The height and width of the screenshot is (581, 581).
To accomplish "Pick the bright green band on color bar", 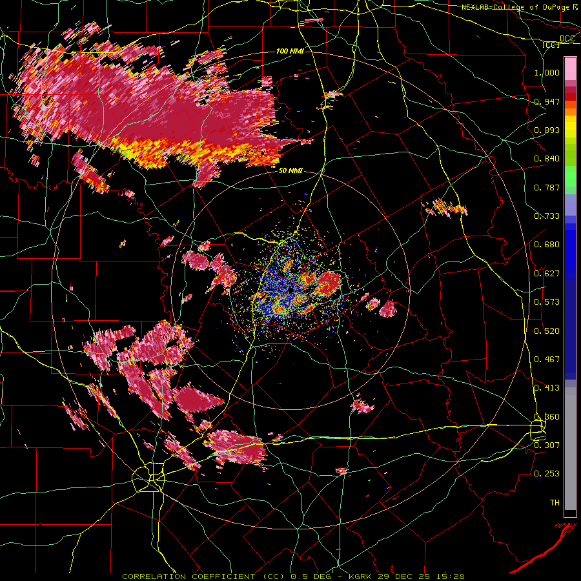I will 570,176.
